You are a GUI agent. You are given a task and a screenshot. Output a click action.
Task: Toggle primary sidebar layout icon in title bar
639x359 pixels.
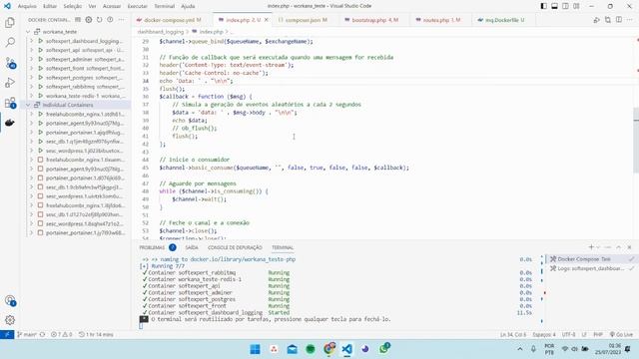543,6
